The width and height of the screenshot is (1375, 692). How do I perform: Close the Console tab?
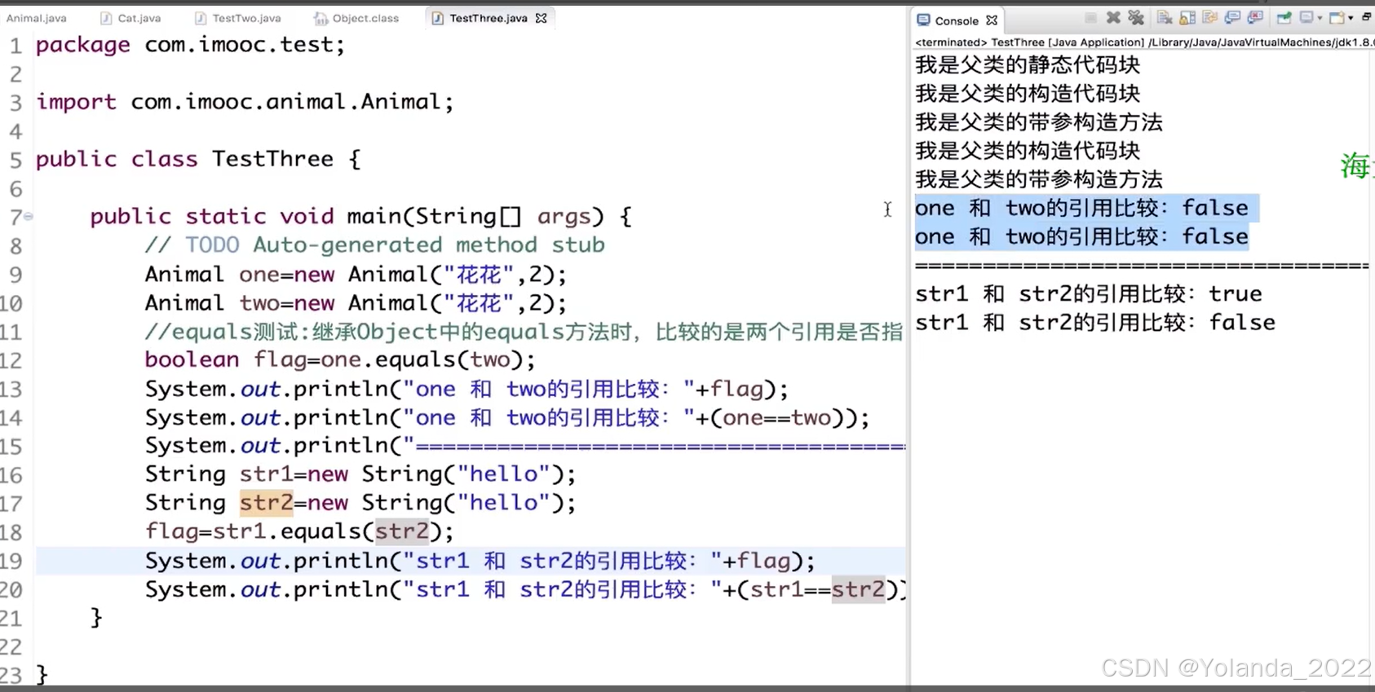[x=992, y=20]
